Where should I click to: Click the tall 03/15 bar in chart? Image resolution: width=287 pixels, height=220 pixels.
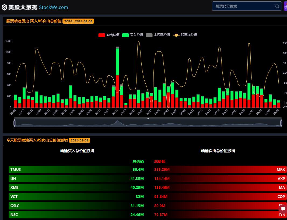117,77
